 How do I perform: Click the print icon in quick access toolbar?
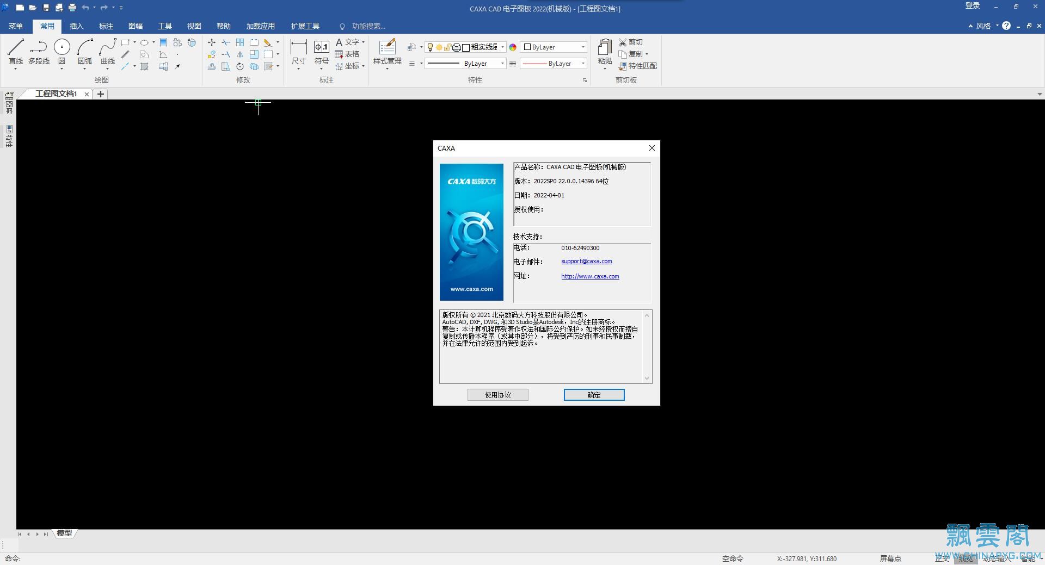[x=72, y=8]
